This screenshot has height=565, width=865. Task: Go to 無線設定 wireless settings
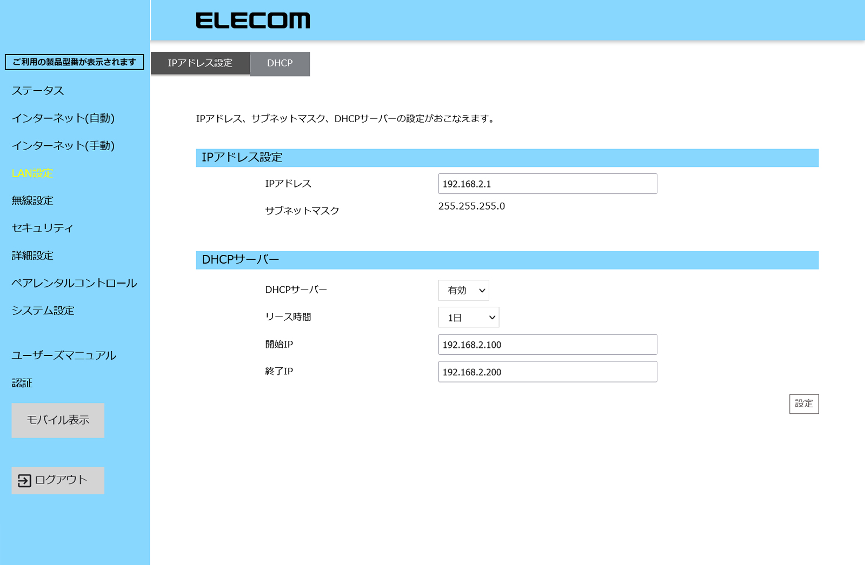point(32,200)
